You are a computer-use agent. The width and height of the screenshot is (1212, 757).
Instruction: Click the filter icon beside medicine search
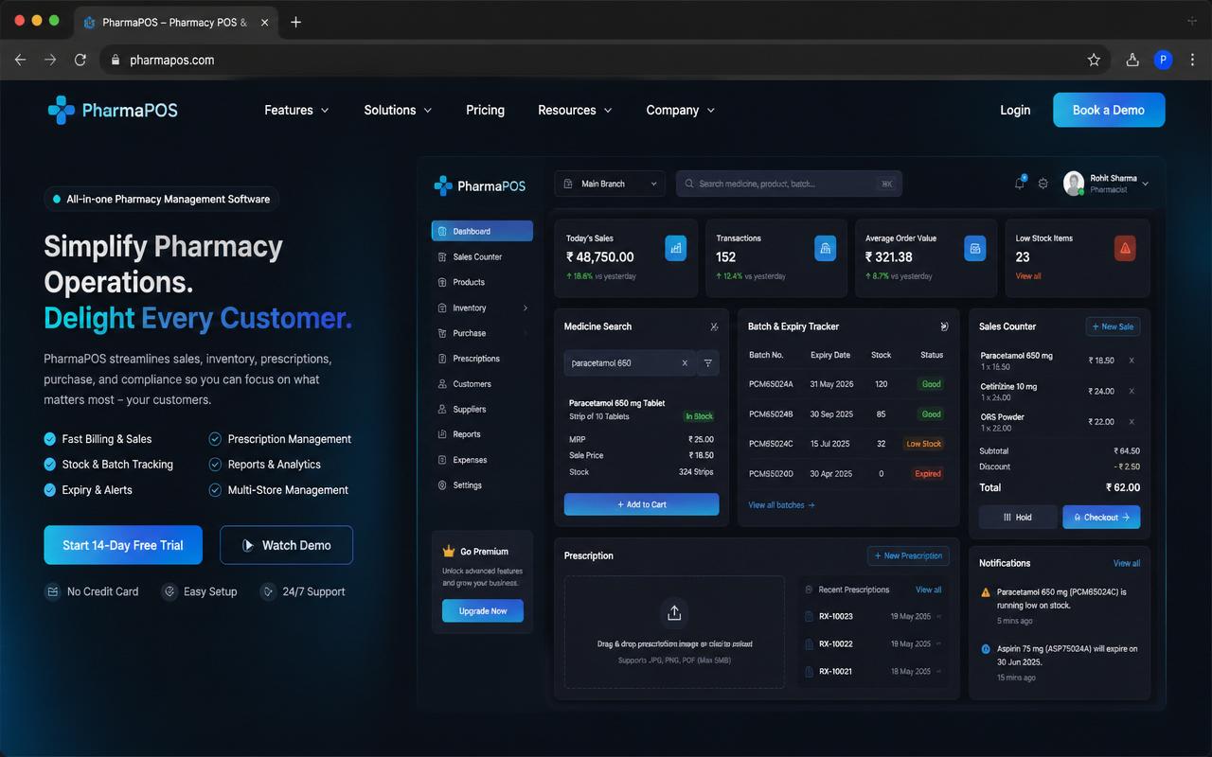click(x=707, y=362)
